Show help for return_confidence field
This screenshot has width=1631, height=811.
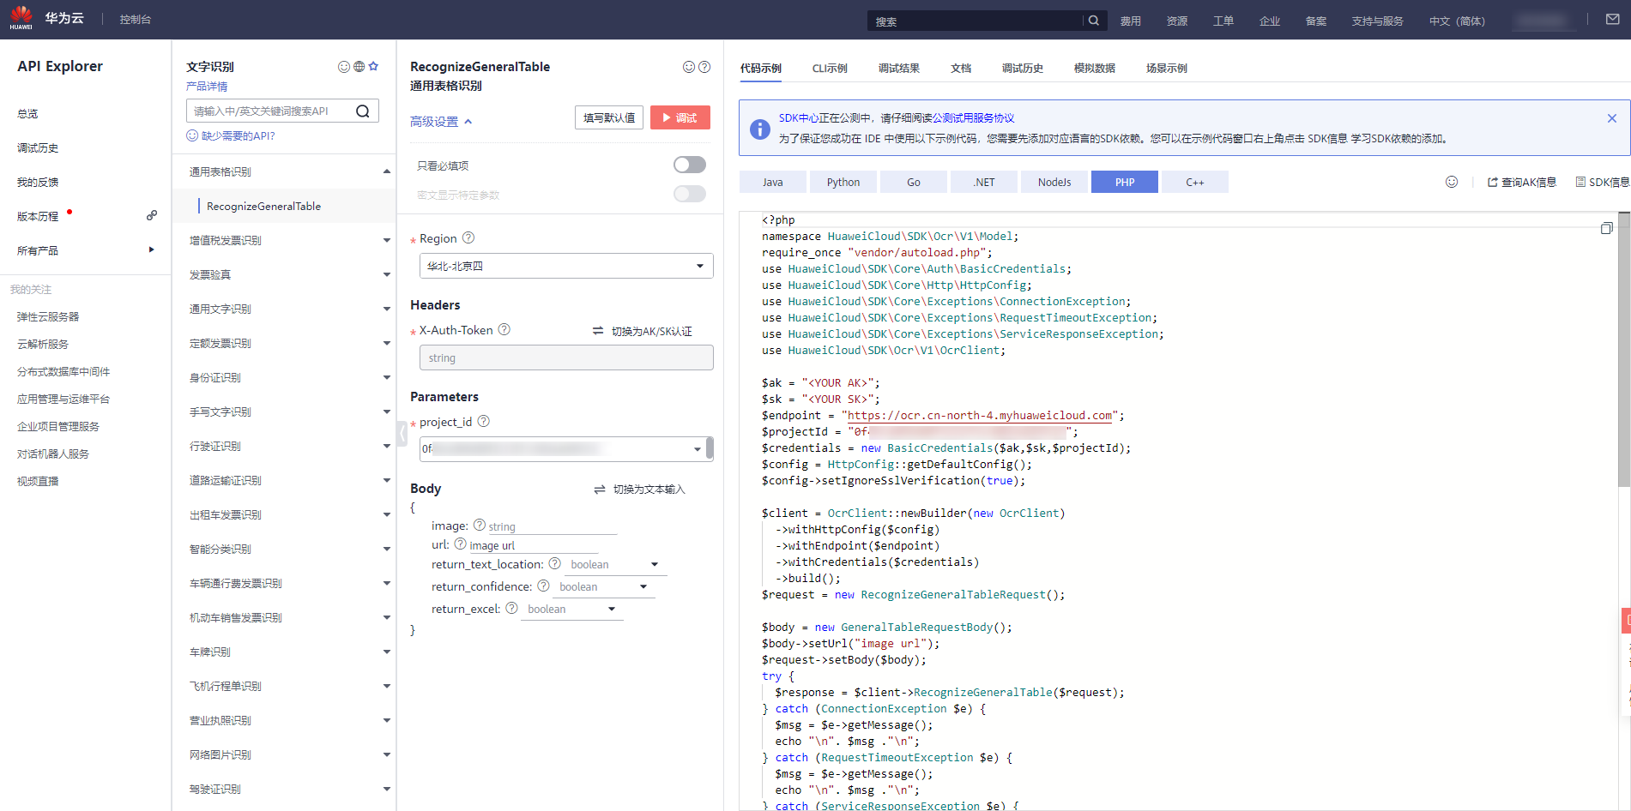544,586
